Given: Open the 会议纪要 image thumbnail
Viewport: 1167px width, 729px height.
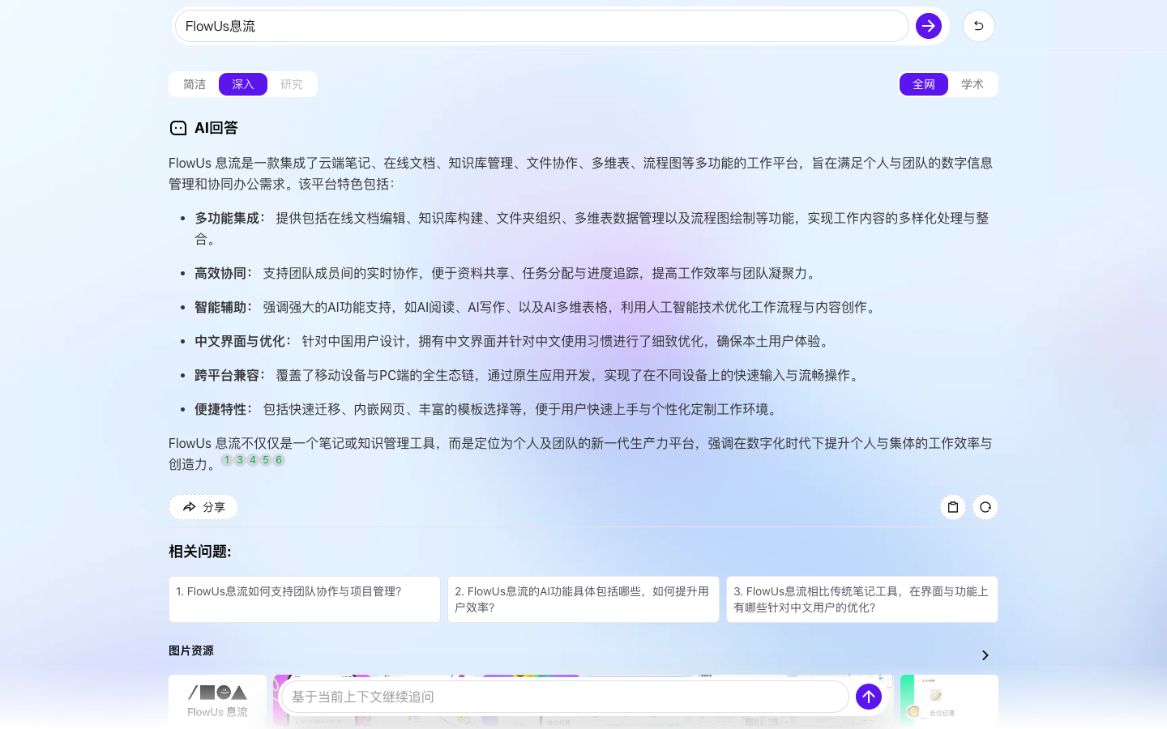Looking at the screenshot, I should point(949,701).
